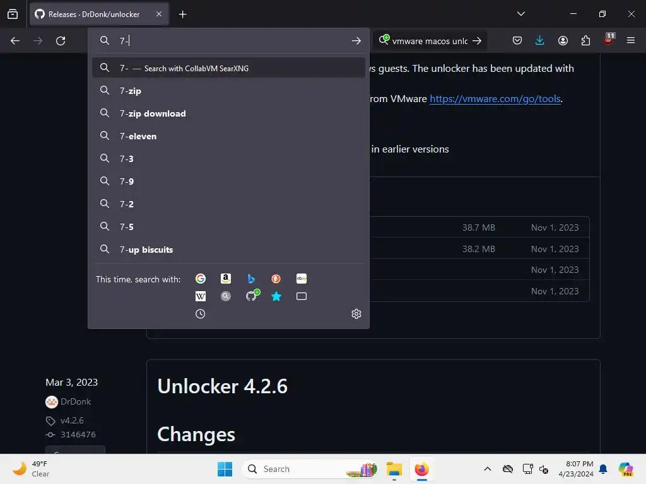Open File Explorer from taskbar
The image size is (646, 484).
[394, 469]
